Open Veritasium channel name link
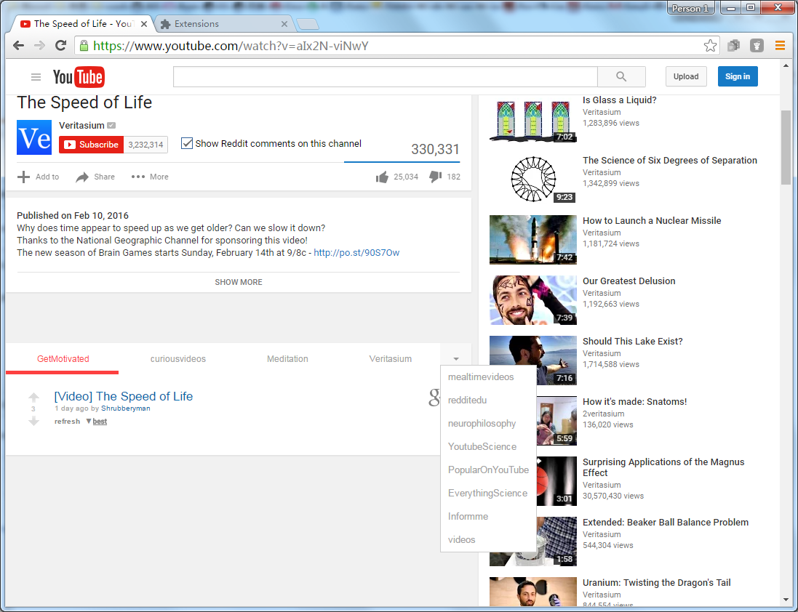Image resolution: width=798 pixels, height=612 pixels. [x=81, y=126]
